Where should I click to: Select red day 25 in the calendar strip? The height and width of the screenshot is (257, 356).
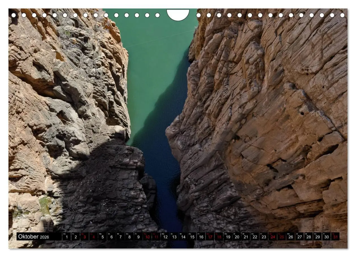pos(282,237)
